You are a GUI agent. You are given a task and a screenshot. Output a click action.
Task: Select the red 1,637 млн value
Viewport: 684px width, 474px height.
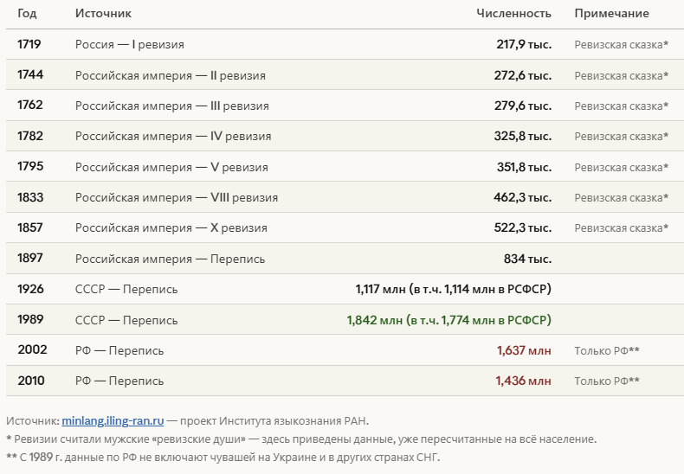coord(524,350)
